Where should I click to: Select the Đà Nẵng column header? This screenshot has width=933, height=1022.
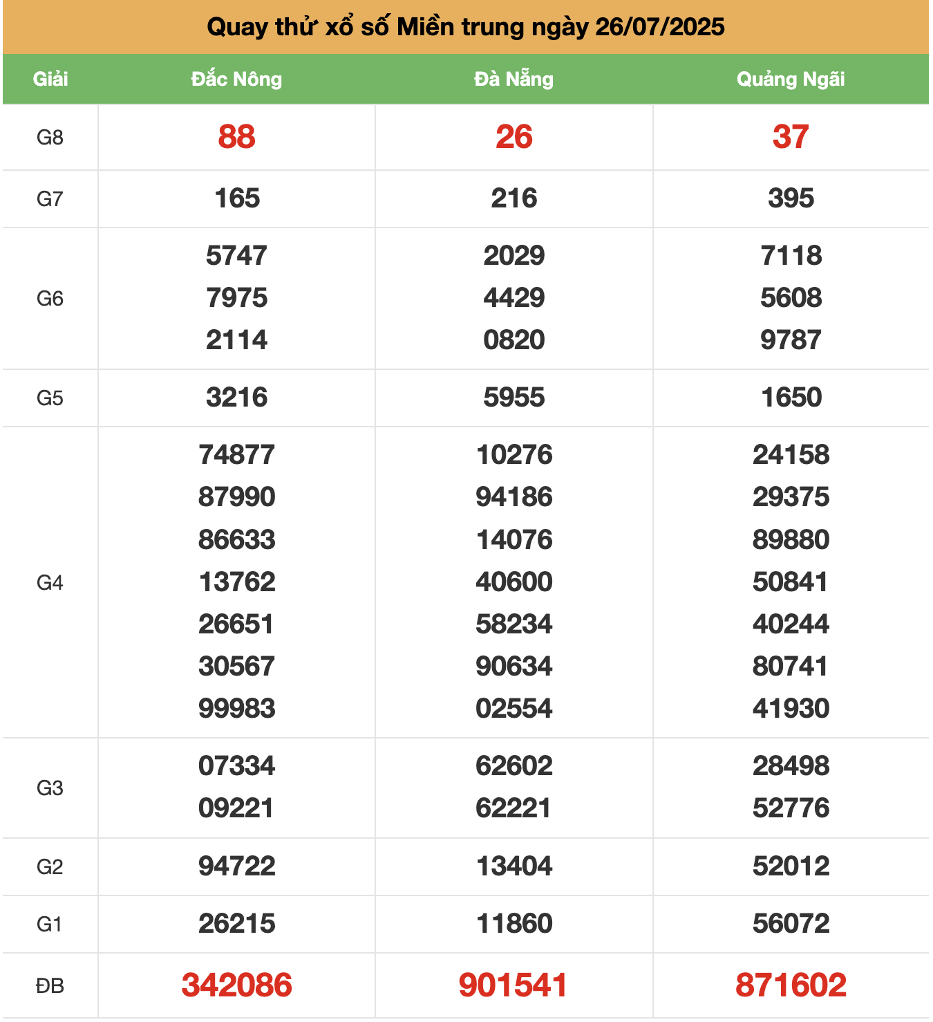[x=513, y=79]
